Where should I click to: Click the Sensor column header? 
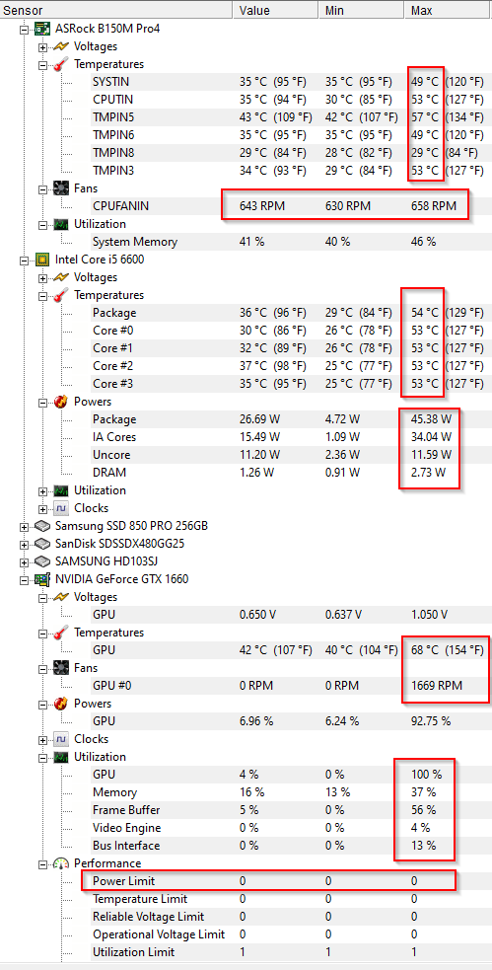(116, 10)
